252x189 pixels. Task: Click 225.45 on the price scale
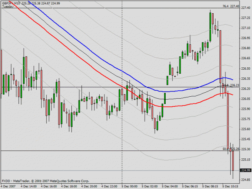[x=246, y=139]
